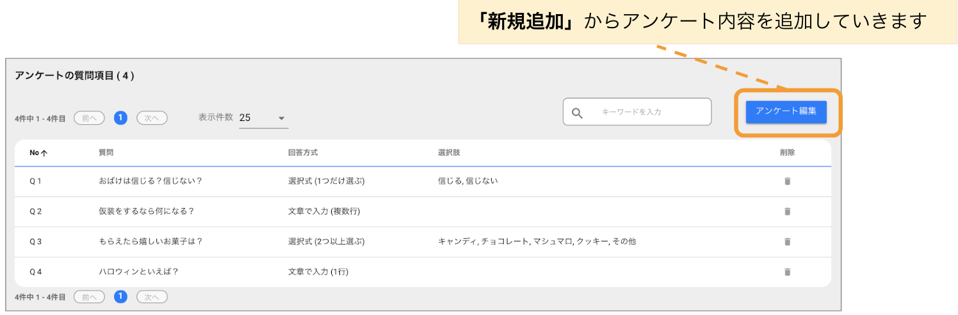The width and height of the screenshot is (958, 315).
Task: Click the 信じる, 信じない choices cell
Action: (x=467, y=181)
